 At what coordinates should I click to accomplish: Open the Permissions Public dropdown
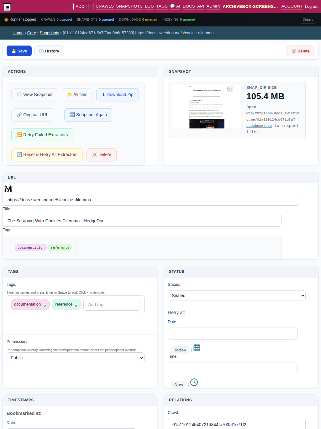tap(76, 358)
